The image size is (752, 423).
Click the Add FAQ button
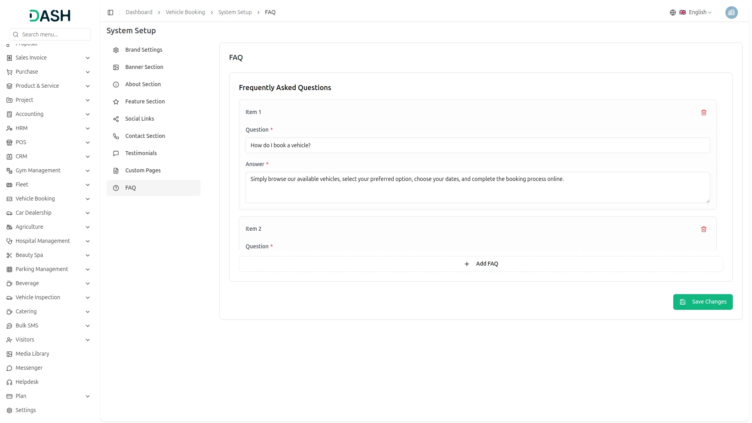pos(481,264)
